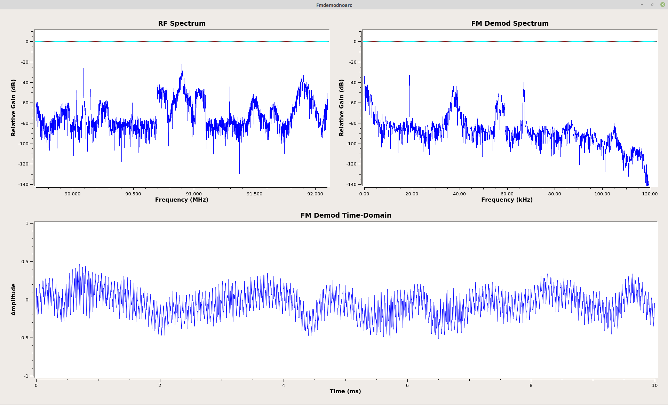Screen dimensions: 668x405
Task: Click RF Spectrum Relative Gain (dB) label
Action: click(x=14, y=107)
